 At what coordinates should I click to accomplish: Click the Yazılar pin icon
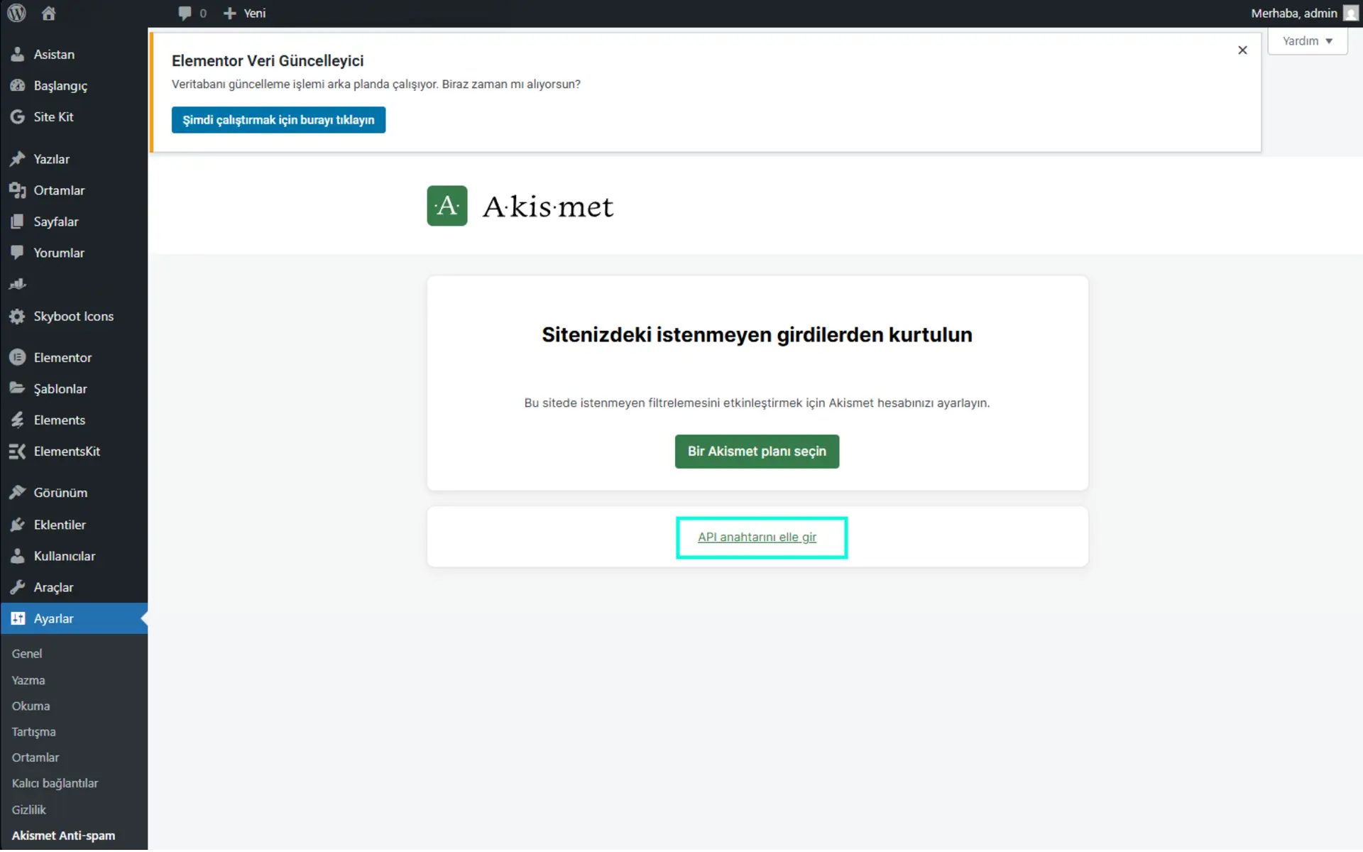[x=18, y=159]
